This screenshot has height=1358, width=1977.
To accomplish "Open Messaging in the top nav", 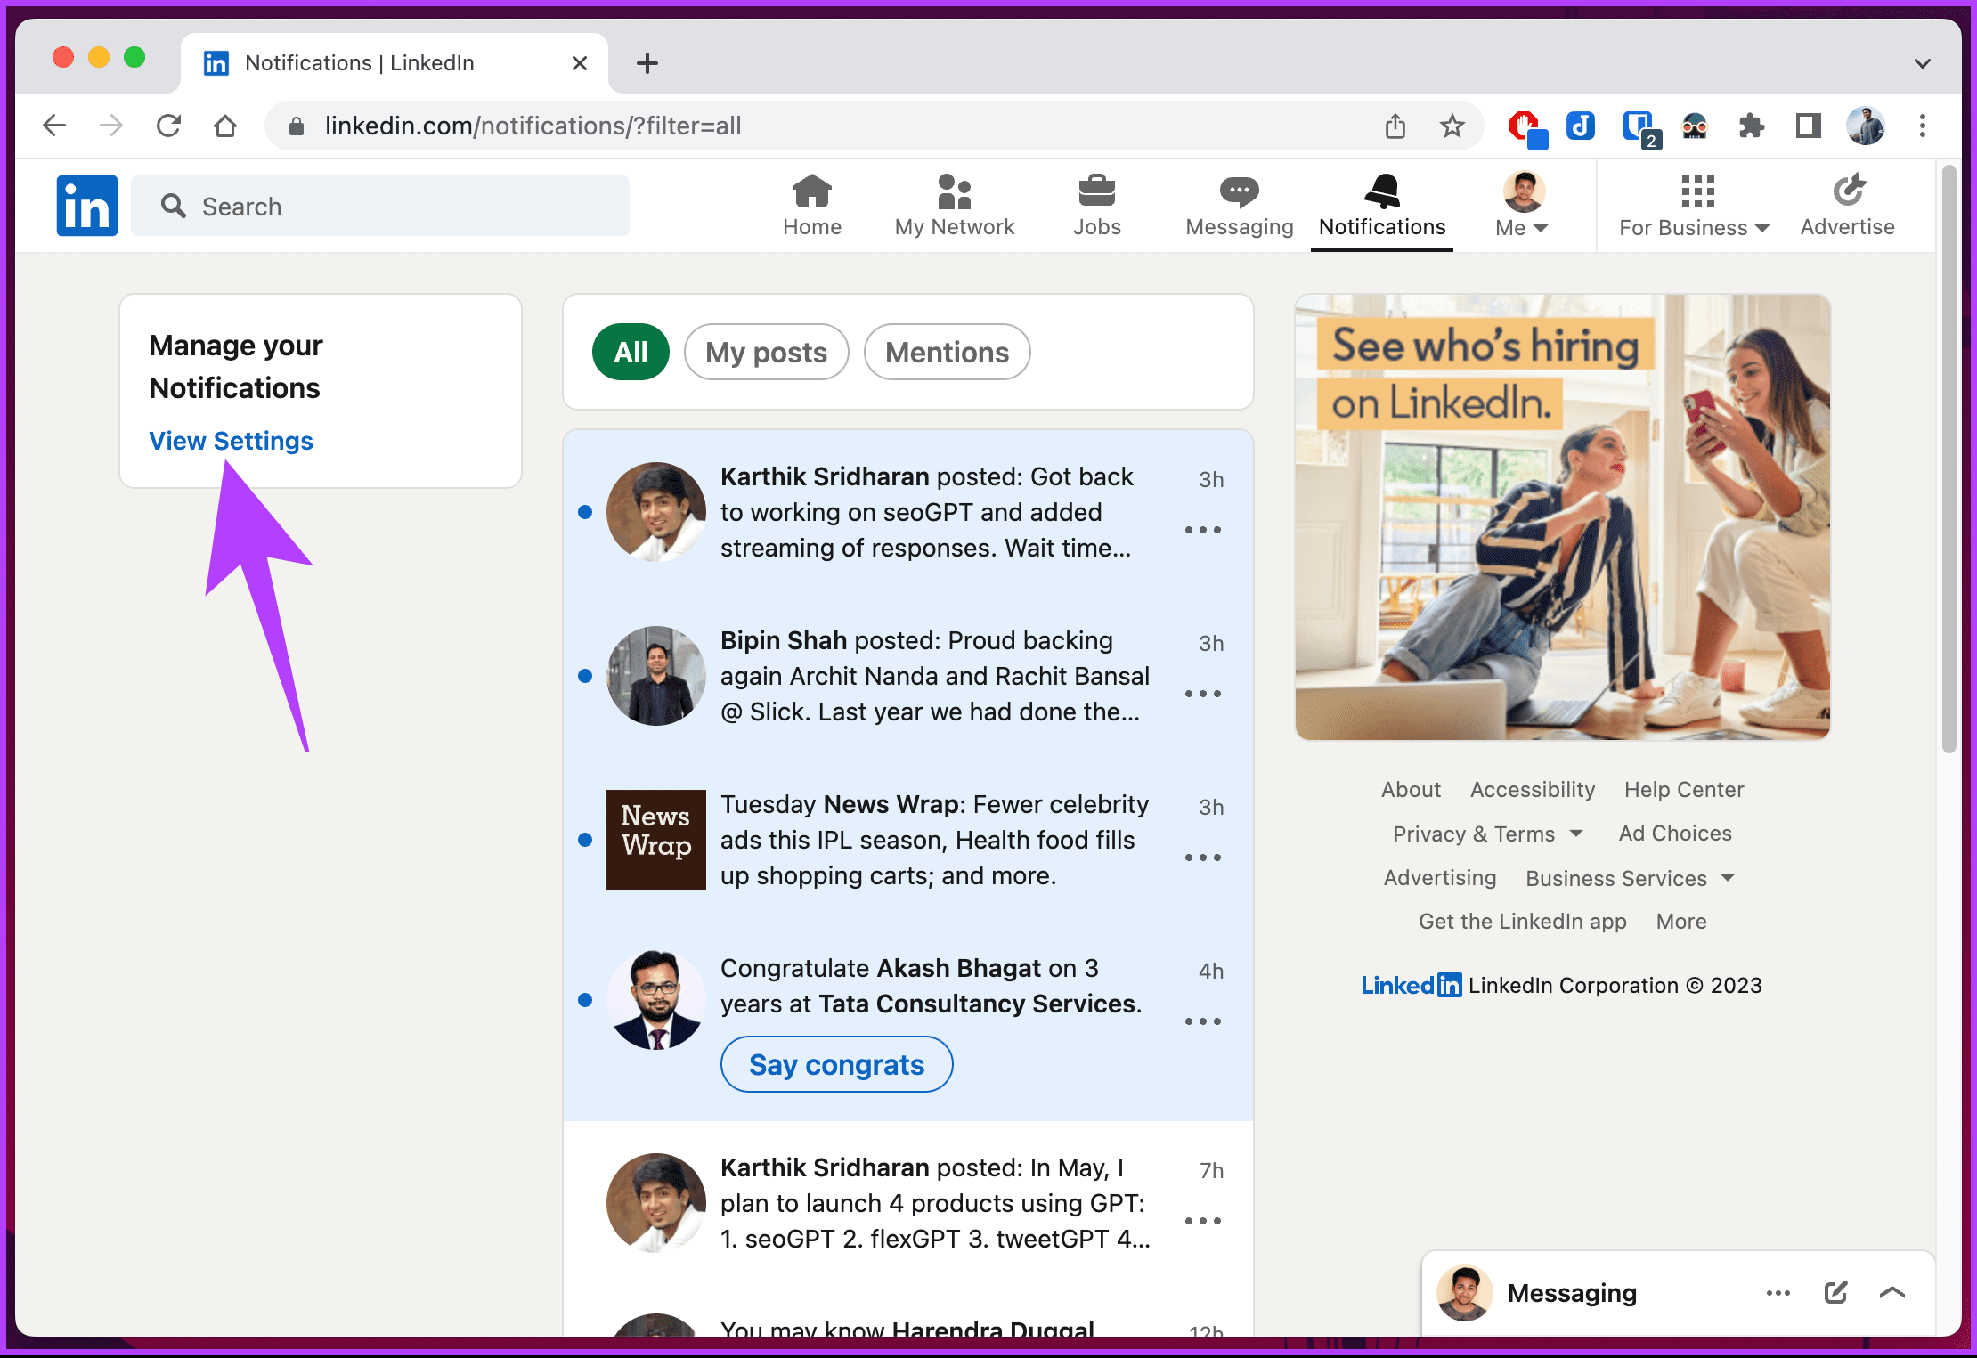I will [x=1239, y=206].
